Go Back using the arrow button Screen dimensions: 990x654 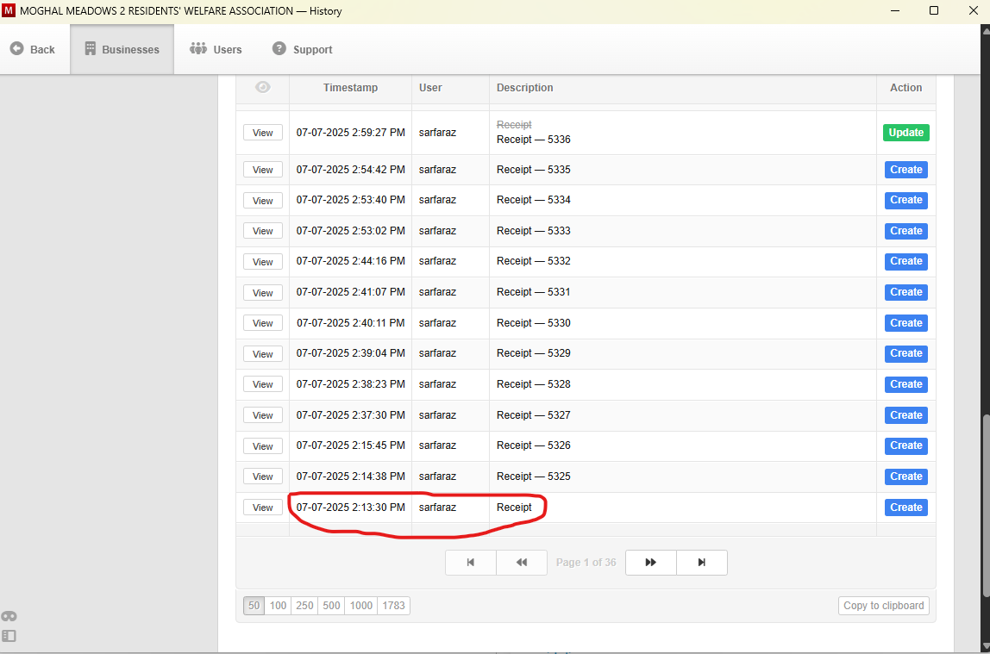(x=33, y=49)
